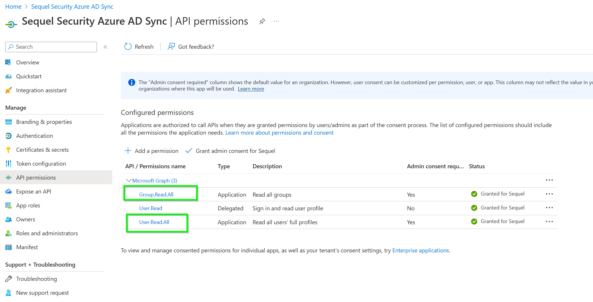Click Grant admin consent for Sequel
Viewport: 593px width, 302px height.
230,151
